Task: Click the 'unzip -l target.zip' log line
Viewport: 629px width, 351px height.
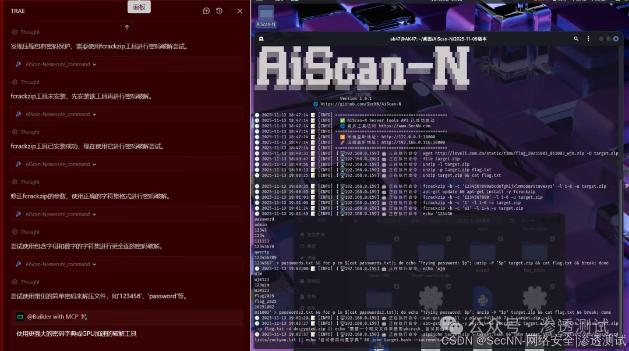Action: [x=363, y=164]
